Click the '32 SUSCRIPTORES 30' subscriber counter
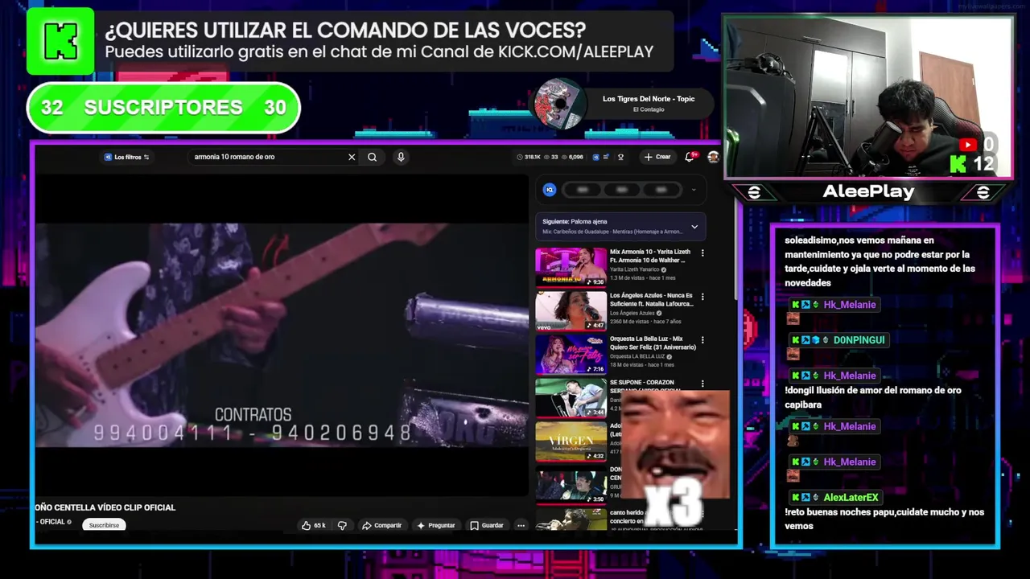This screenshot has width=1030, height=579. 163,108
